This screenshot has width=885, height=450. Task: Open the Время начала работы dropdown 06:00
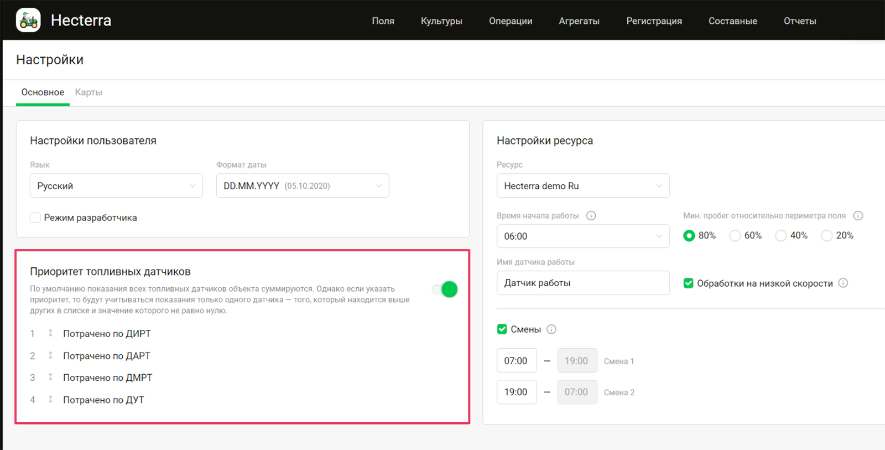[583, 236]
